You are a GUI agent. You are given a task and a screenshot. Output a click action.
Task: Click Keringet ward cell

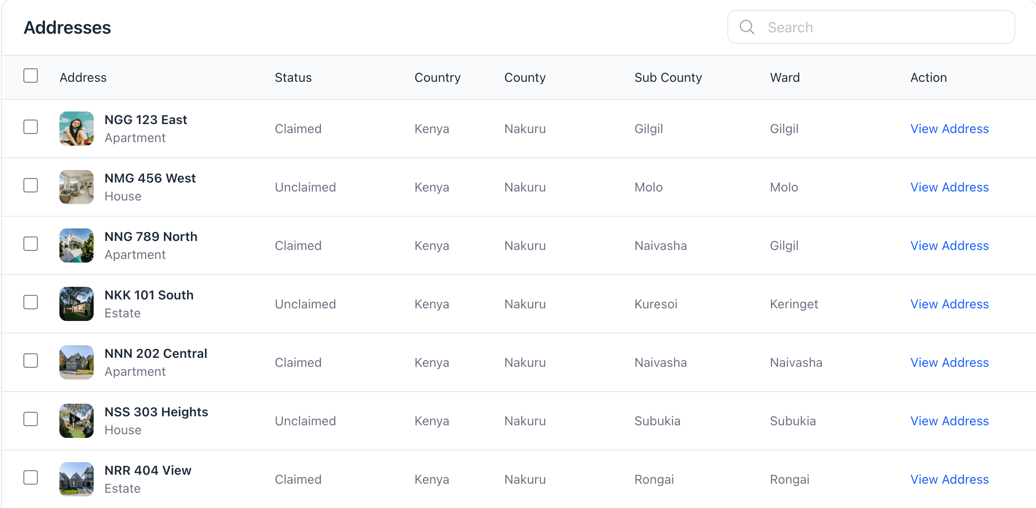click(x=794, y=305)
